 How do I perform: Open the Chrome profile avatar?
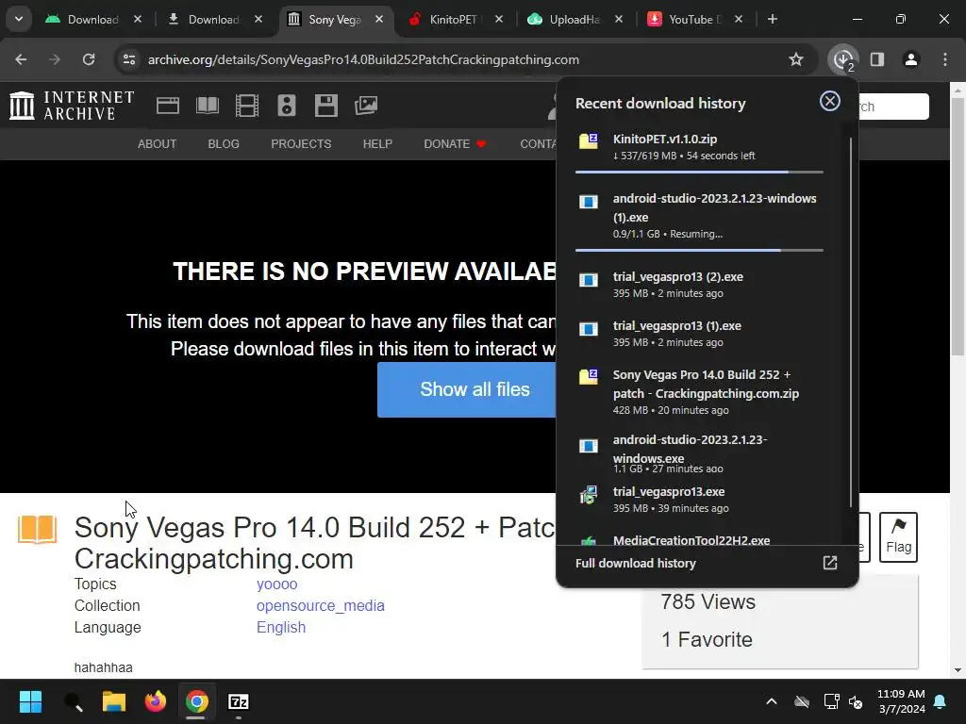(x=911, y=59)
